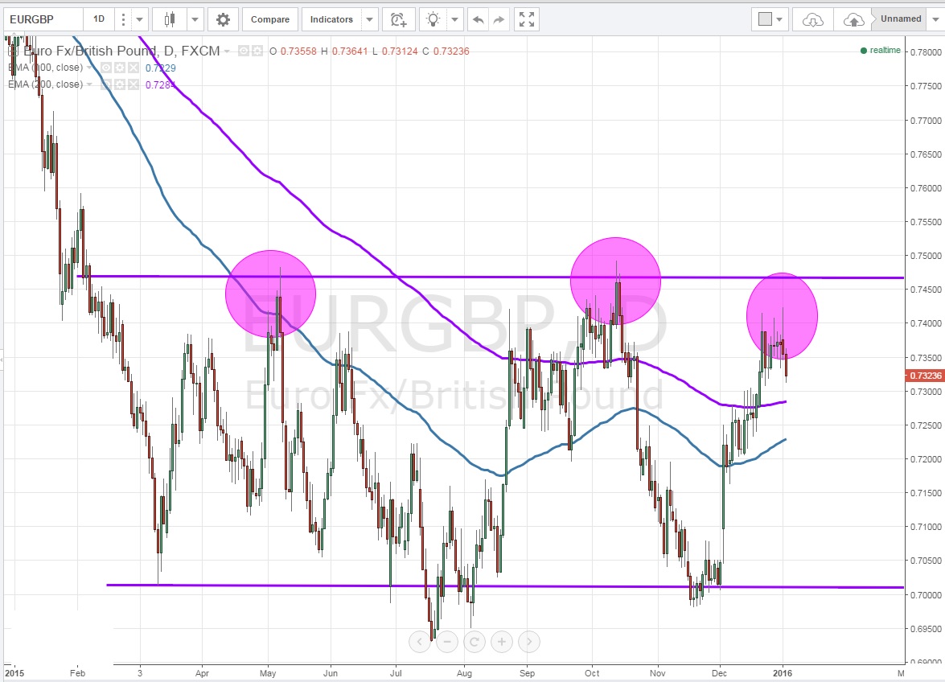Toggle visibility of the EMA 200 indicator

(105, 84)
